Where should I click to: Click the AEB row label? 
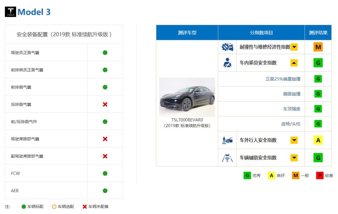[x=15, y=190]
